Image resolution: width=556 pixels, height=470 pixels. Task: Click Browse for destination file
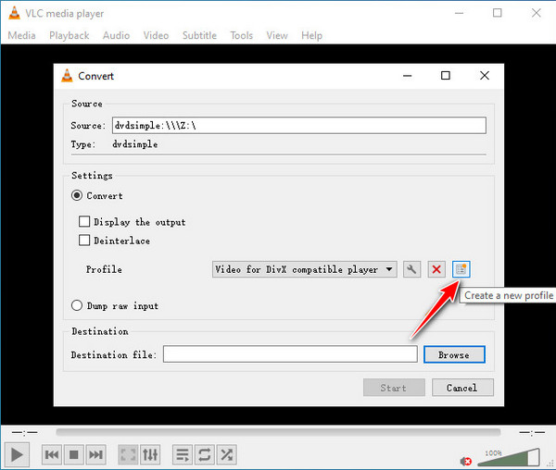point(454,354)
